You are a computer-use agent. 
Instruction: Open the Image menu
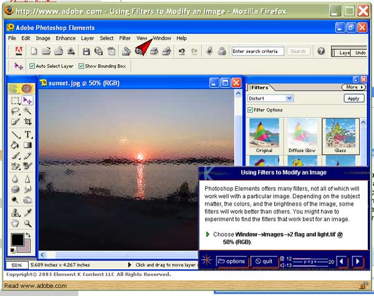click(43, 38)
